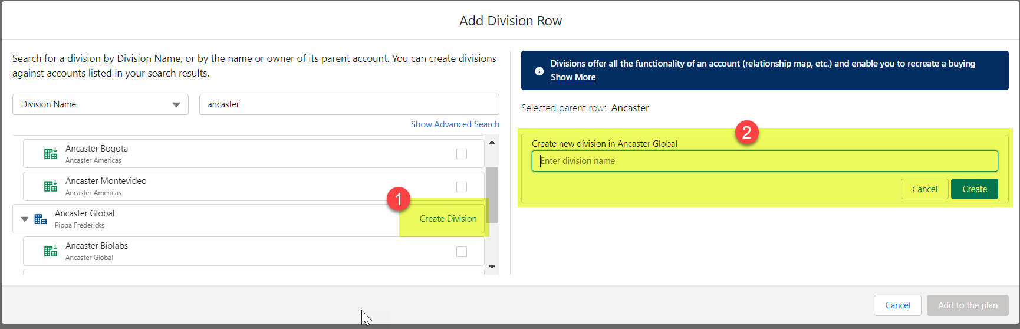This screenshot has height=329, width=1020.
Task: Click the Ancaster Montevideo division icon
Action: [x=51, y=186]
